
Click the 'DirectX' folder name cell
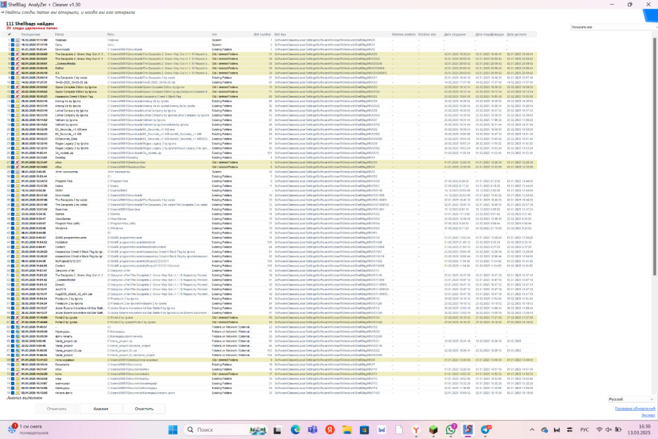(60, 284)
